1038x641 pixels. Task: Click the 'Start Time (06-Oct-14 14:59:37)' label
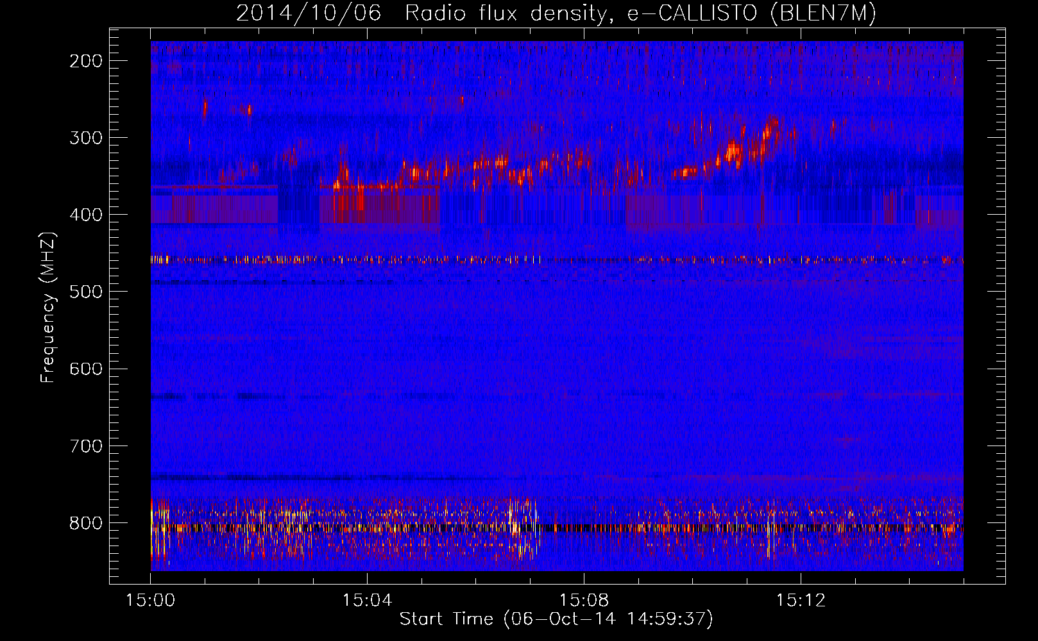click(x=556, y=619)
